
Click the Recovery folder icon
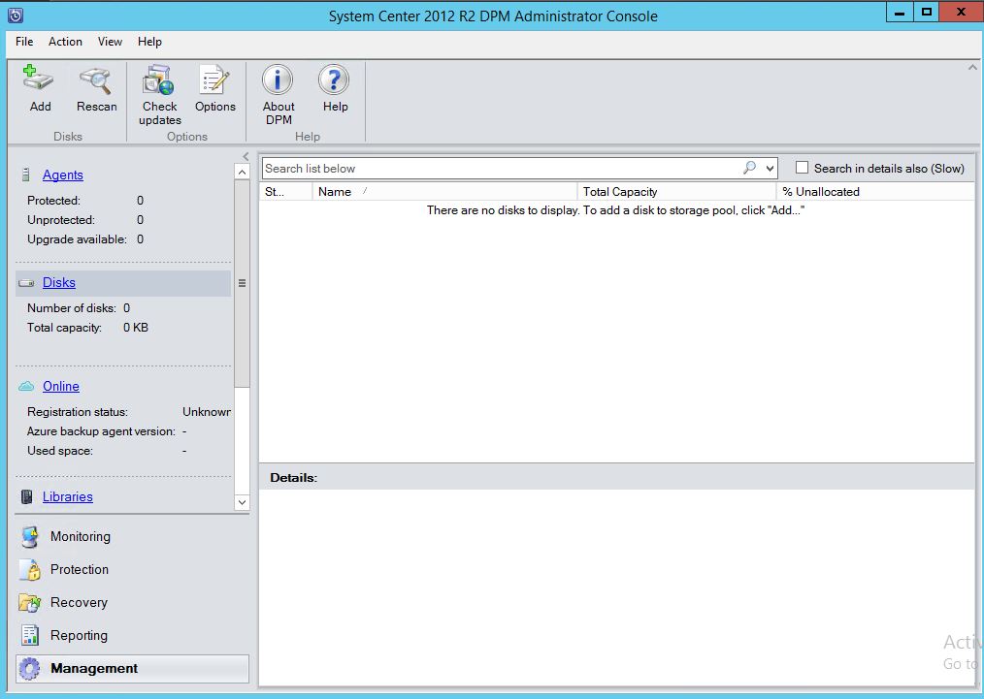tap(29, 602)
